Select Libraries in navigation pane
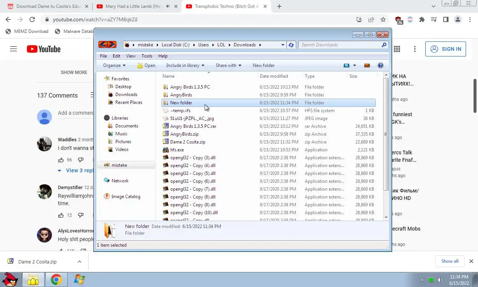The image size is (478, 287). 119,118
